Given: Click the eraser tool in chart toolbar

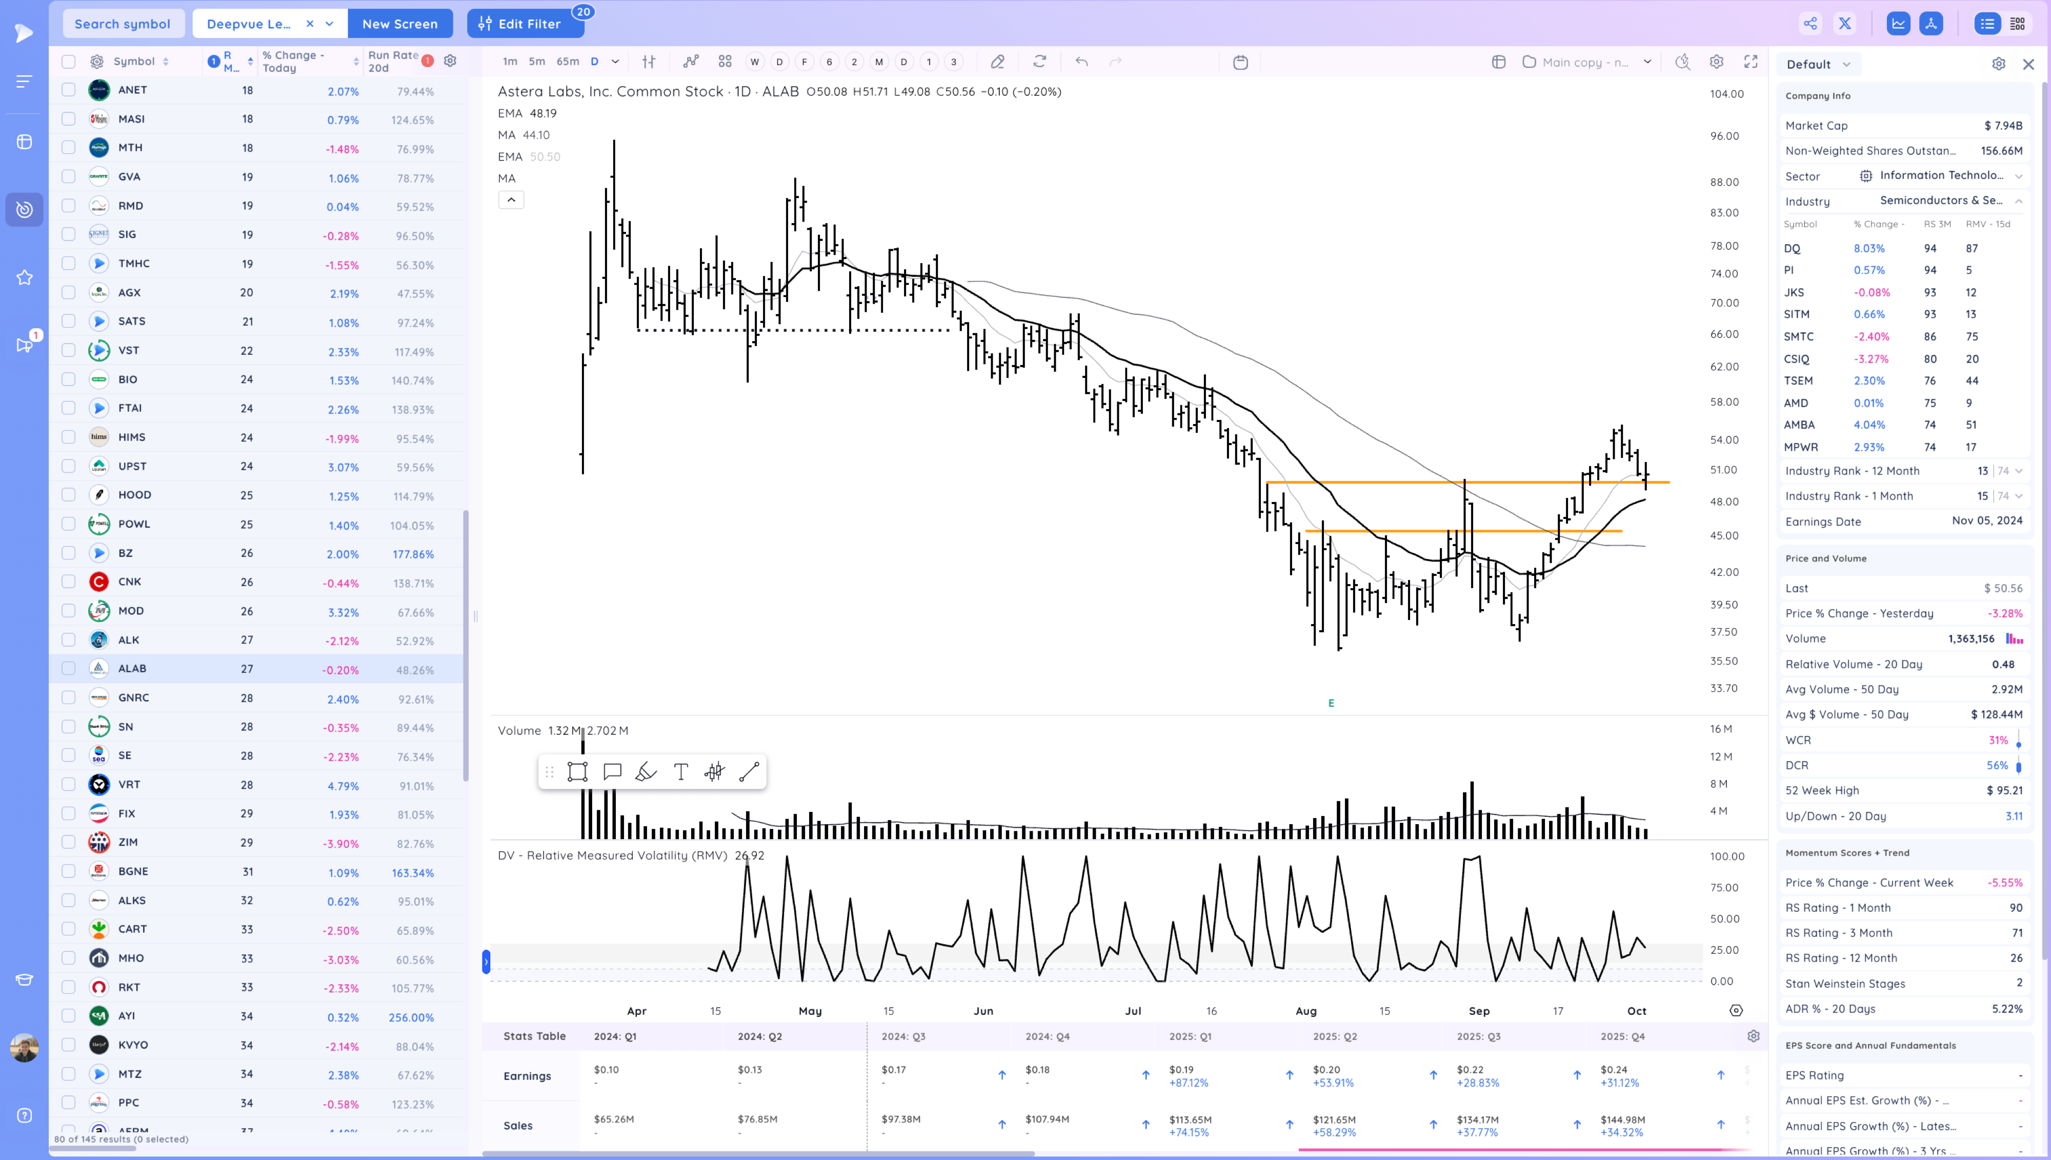Looking at the screenshot, I should pyautogui.click(x=997, y=62).
